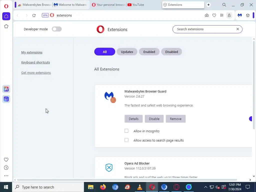Click the Malwarebytes extension toolbar icon
Viewport: 256px width, 192px height.
click(240, 15)
